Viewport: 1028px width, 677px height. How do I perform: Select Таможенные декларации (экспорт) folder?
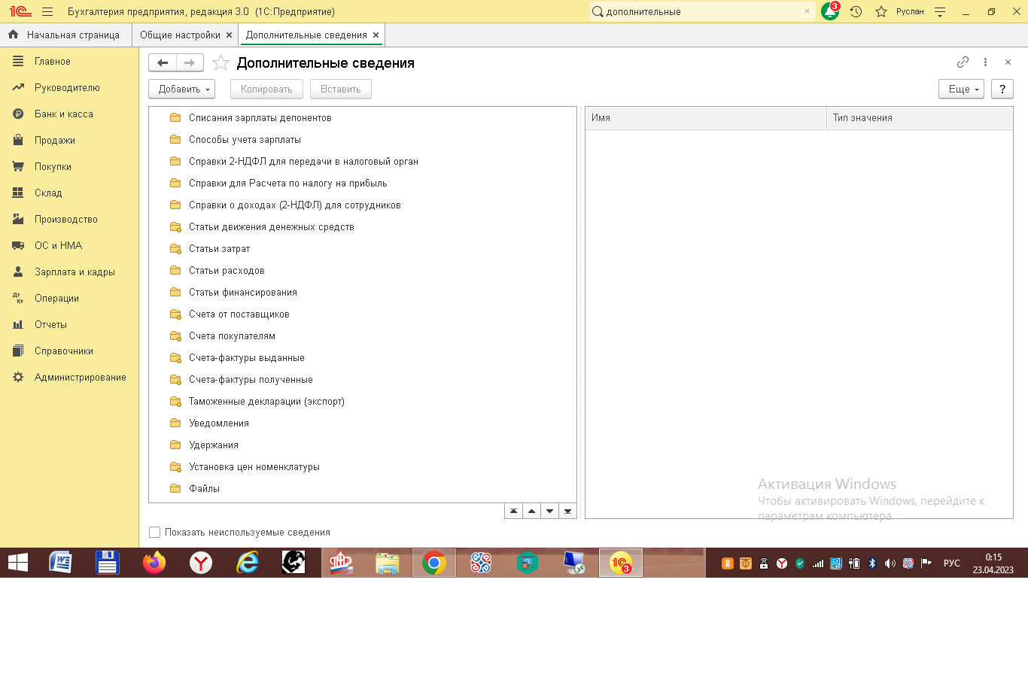(266, 401)
